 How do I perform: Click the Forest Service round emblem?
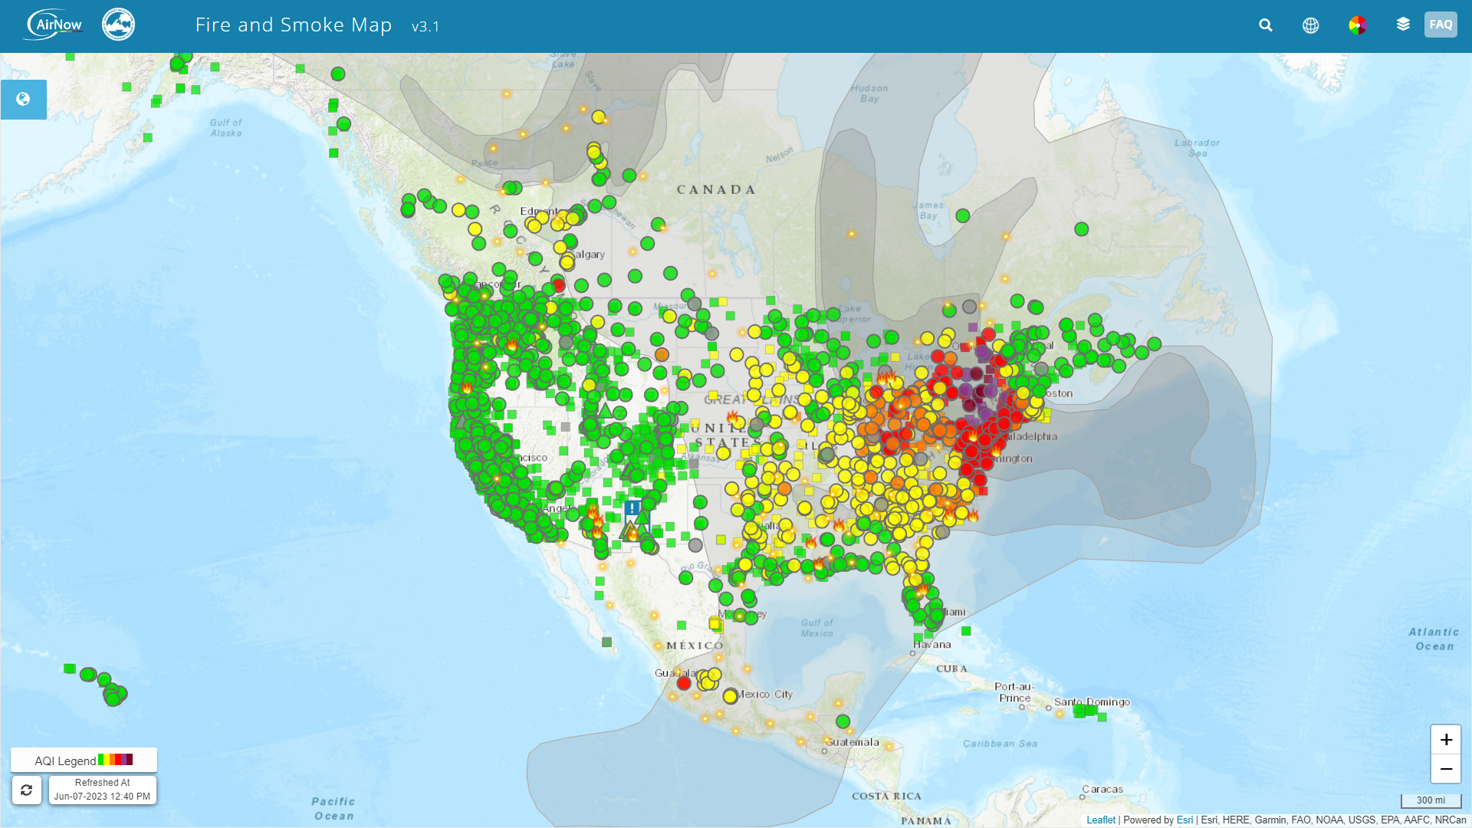click(119, 25)
